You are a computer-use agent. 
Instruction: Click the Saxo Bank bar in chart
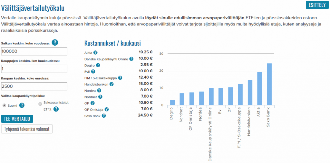click(x=269, y=84)
